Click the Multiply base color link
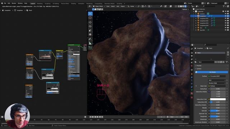 tap(217, 86)
